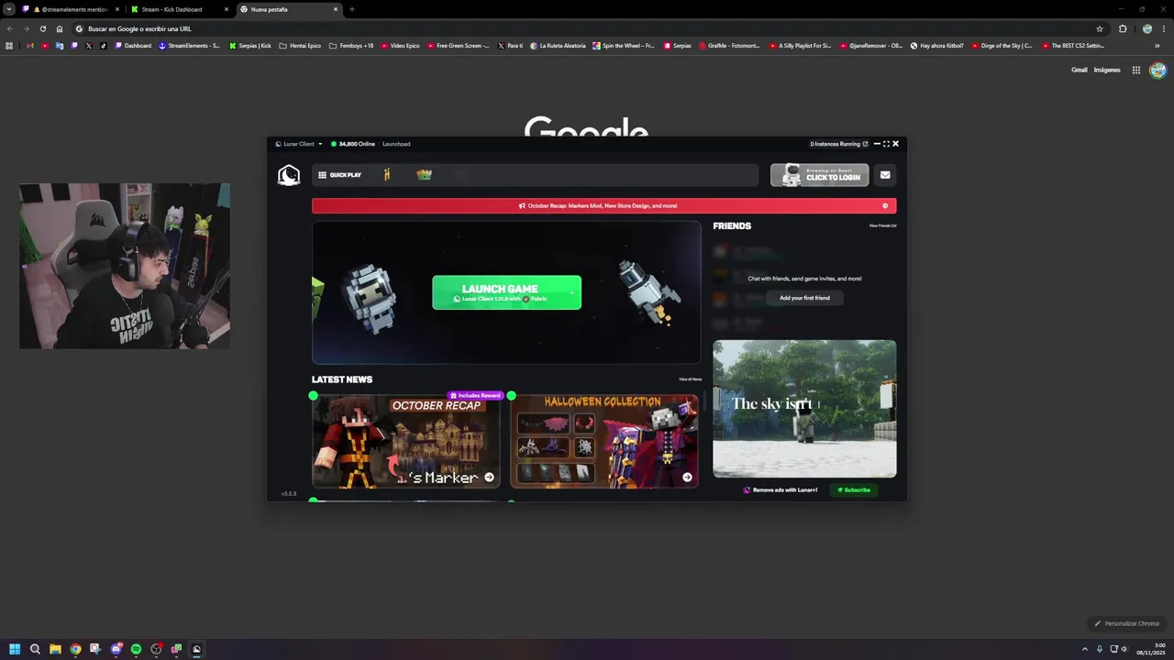Image resolution: width=1174 pixels, height=660 pixels.
Task: Open Serpias Kick bookmark
Action: [x=250, y=46]
